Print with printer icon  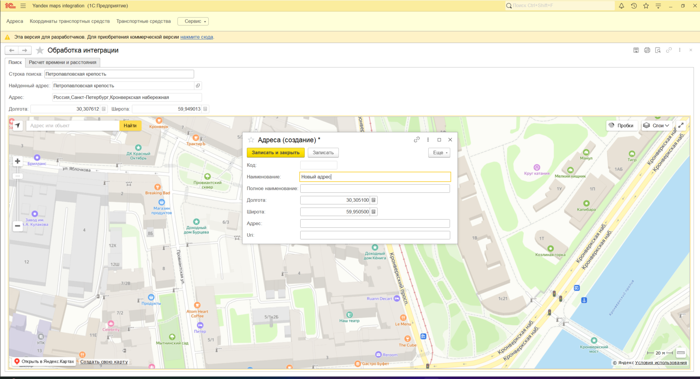click(x=647, y=50)
